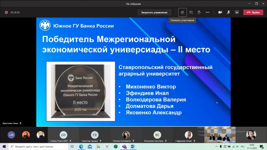Select participant Горегляд Эдуард tile

point(95,135)
